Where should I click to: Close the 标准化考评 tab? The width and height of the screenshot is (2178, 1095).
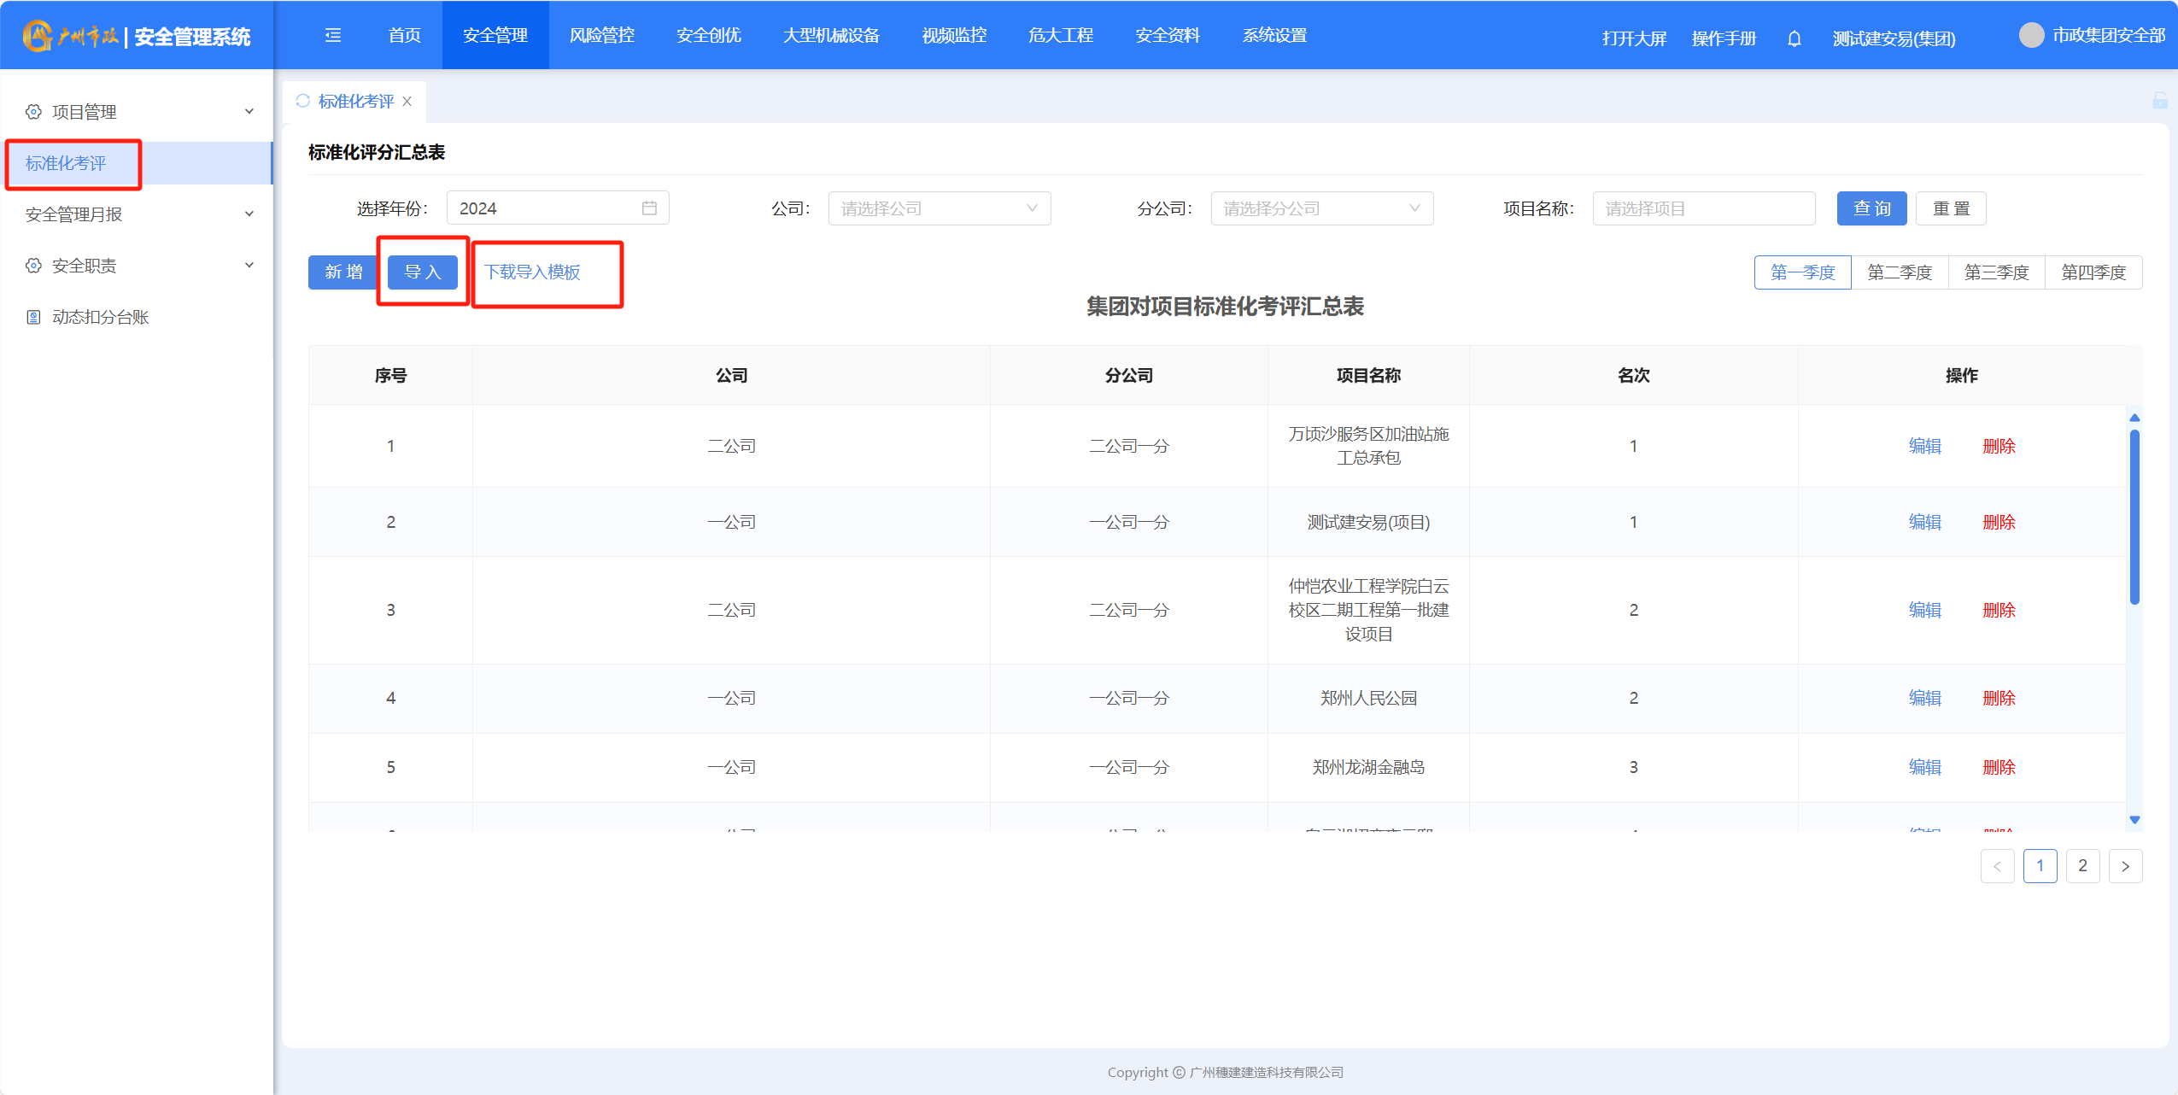pyautogui.click(x=407, y=101)
